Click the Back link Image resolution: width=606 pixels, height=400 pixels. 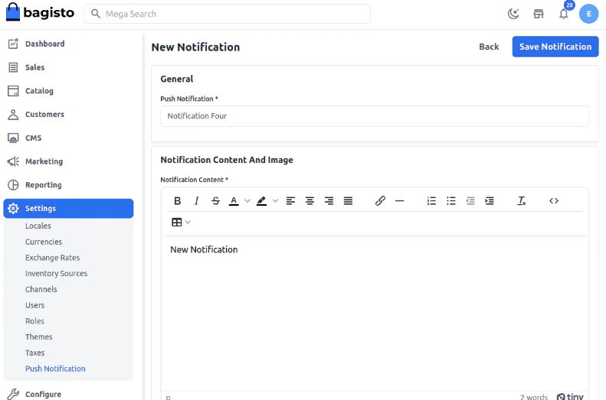[489, 47]
